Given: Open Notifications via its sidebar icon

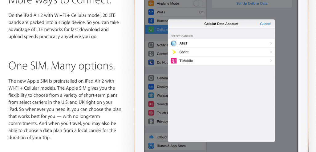Looking at the screenshot, I should pos(151,45).
